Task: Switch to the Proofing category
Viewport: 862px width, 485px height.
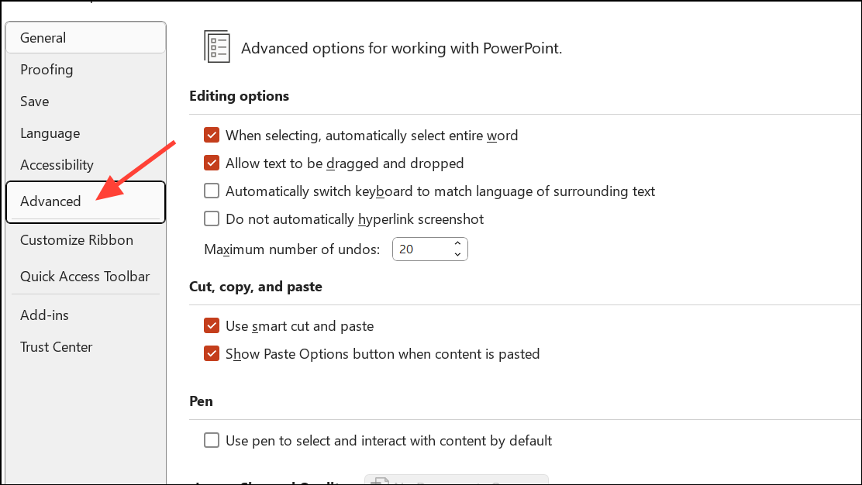Action: pos(47,70)
